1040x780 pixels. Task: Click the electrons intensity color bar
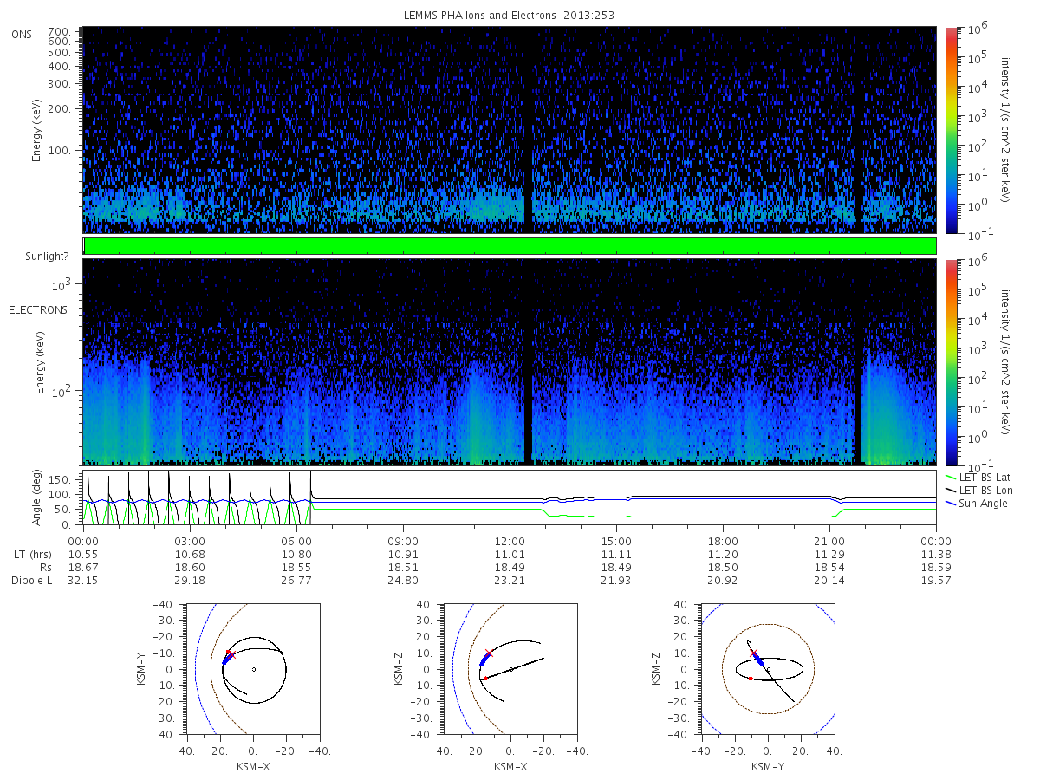(x=951, y=362)
